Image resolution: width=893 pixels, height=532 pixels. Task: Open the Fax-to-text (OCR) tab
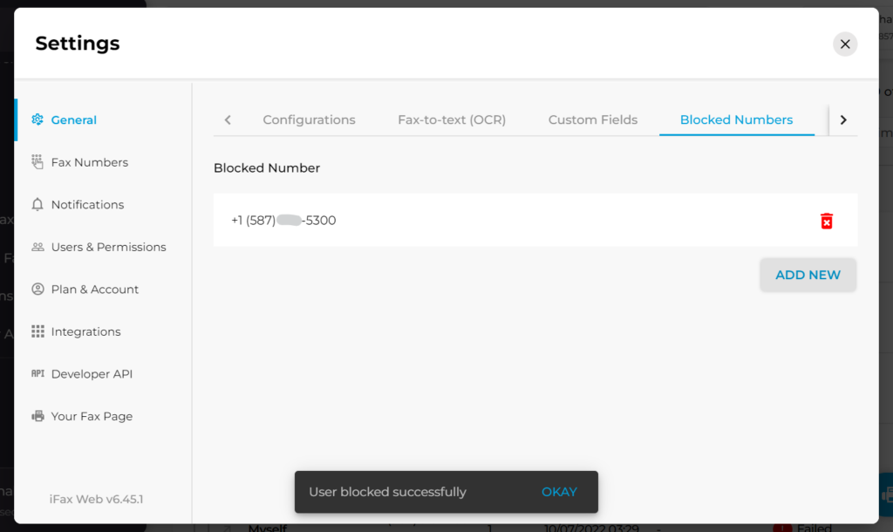point(452,119)
